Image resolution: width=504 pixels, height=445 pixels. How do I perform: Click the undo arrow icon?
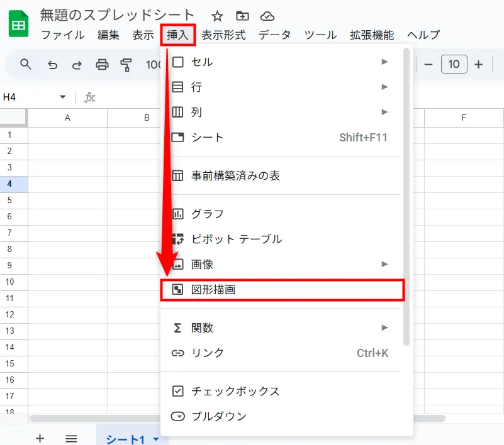coord(53,64)
